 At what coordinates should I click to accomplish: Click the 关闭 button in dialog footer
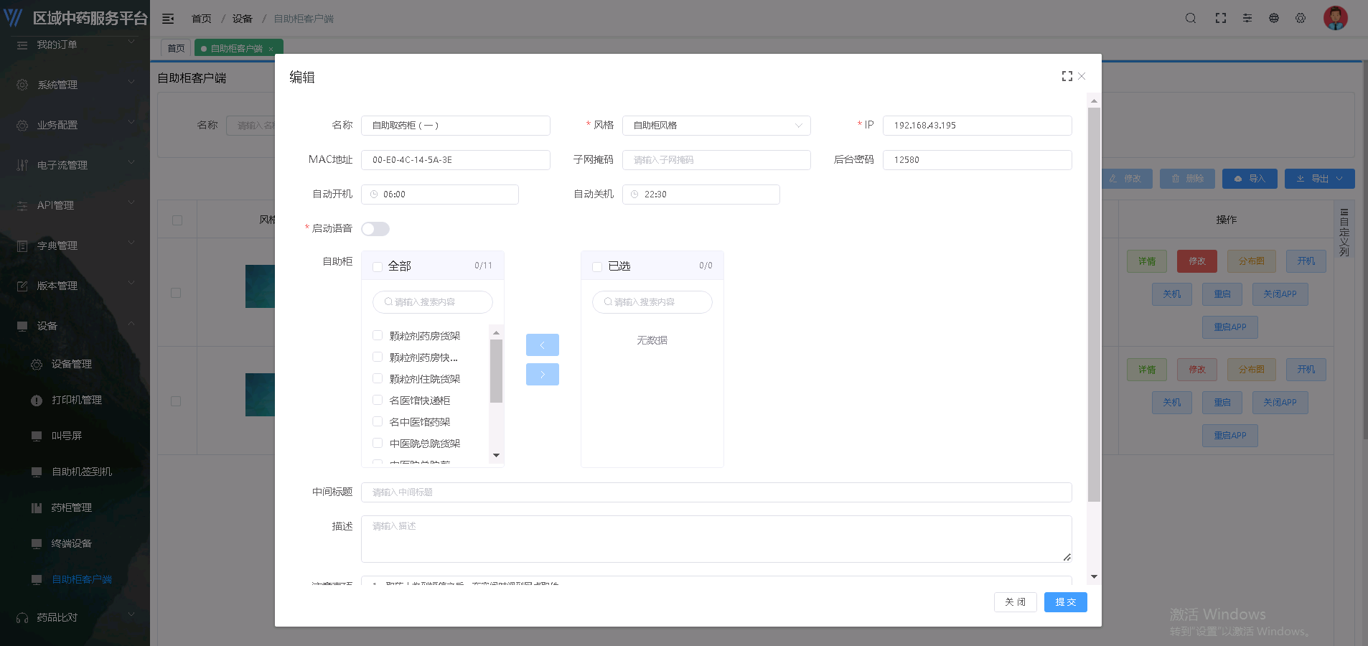tap(1016, 602)
